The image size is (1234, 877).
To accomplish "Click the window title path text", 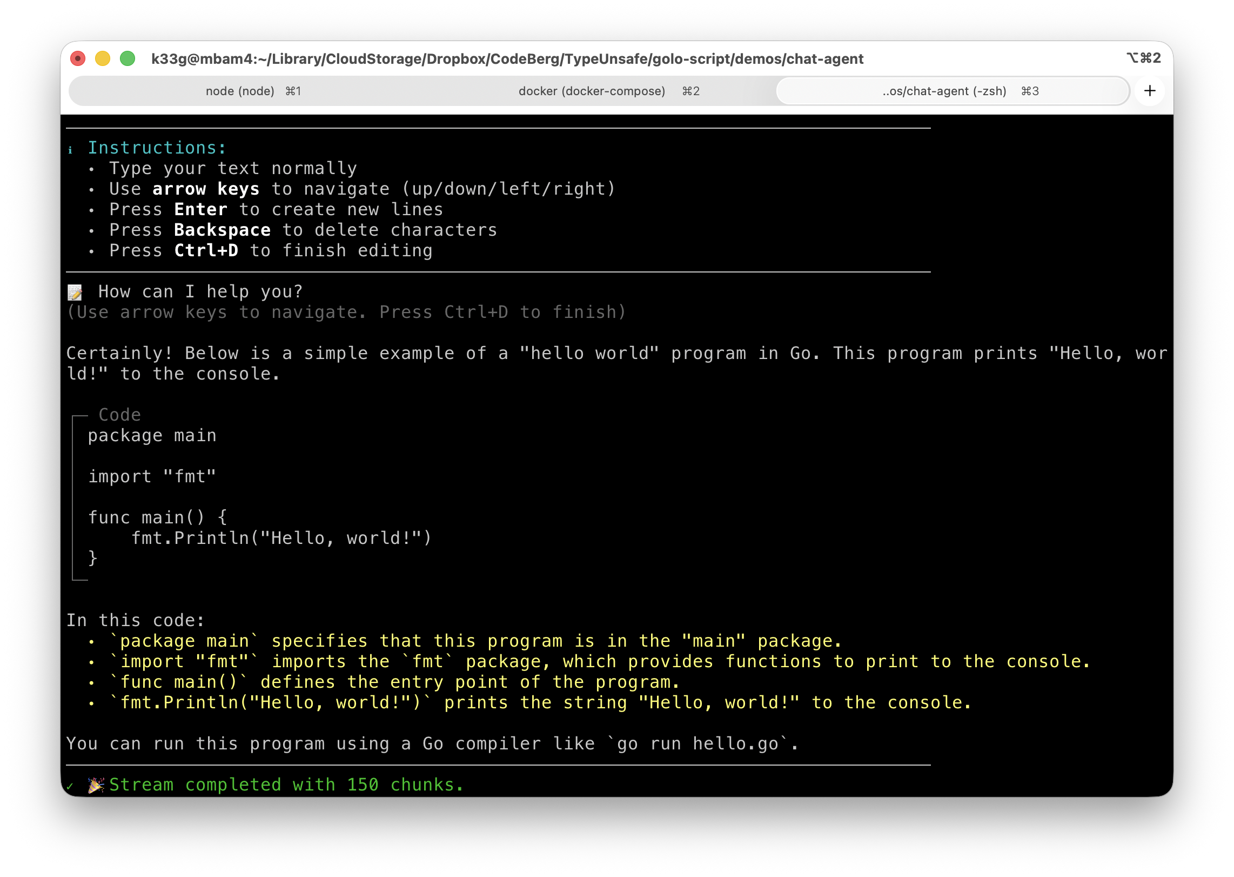I will pos(507,58).
